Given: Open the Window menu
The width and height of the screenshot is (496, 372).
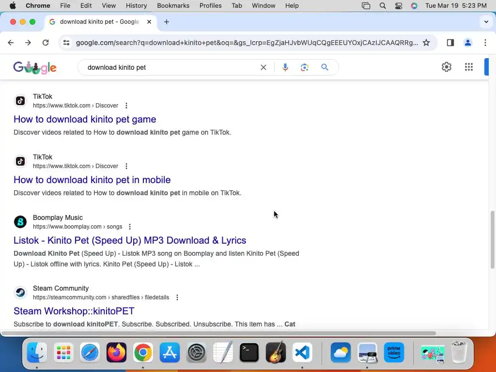Looking at the screenshot, I should point(263,5).
